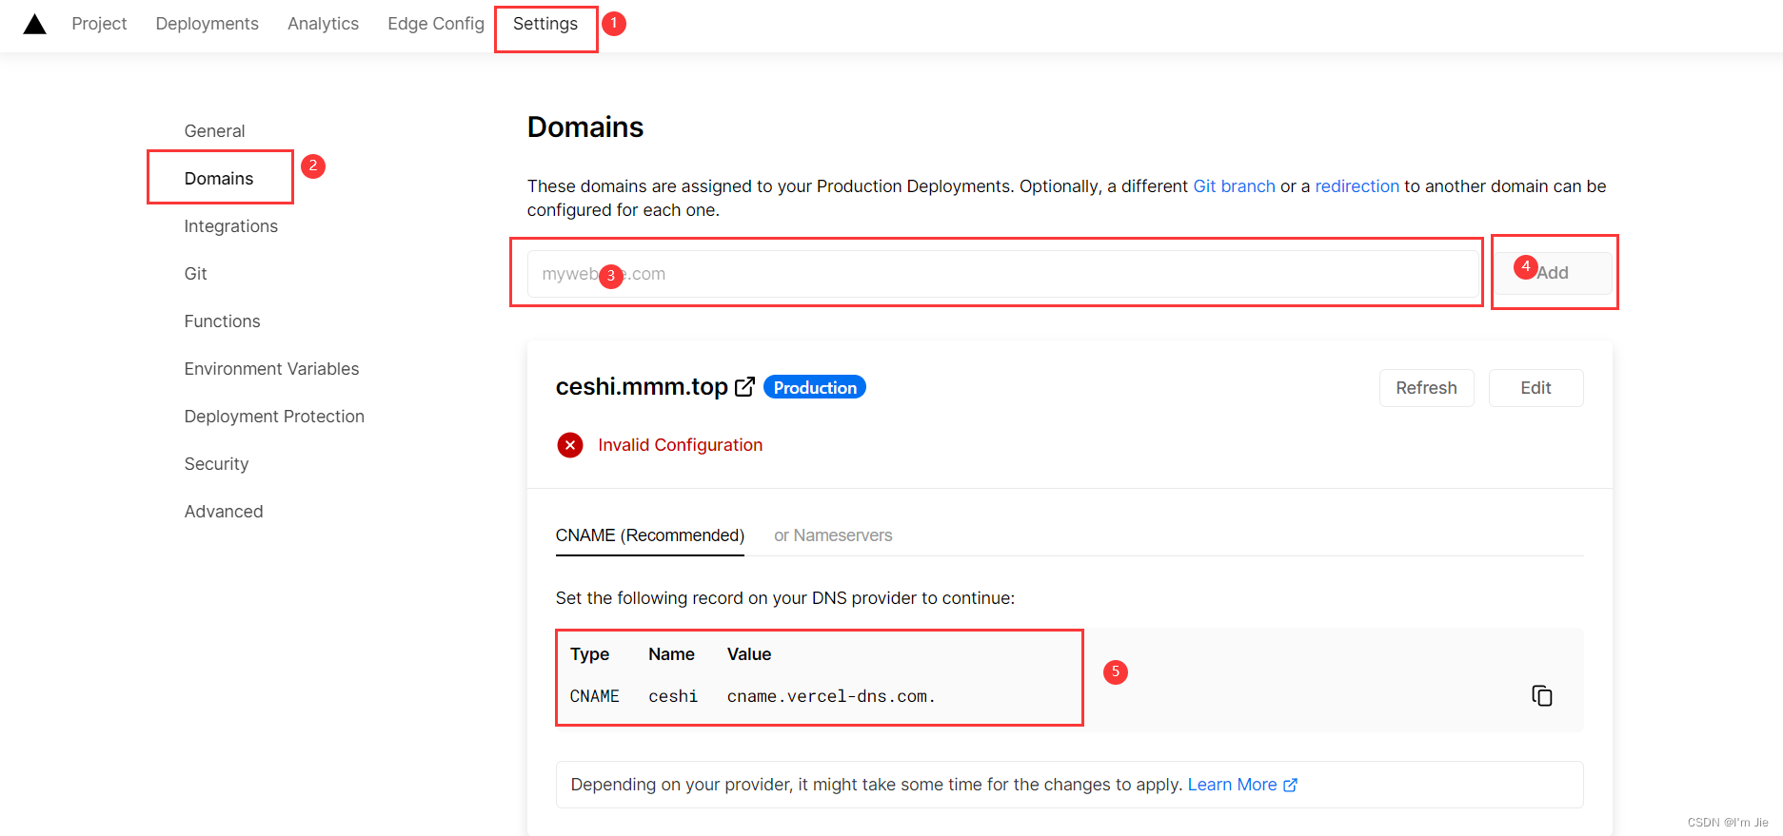Select Domains in the settings sidebar
Screen dimensions: 1783x836
coord(219,179)
